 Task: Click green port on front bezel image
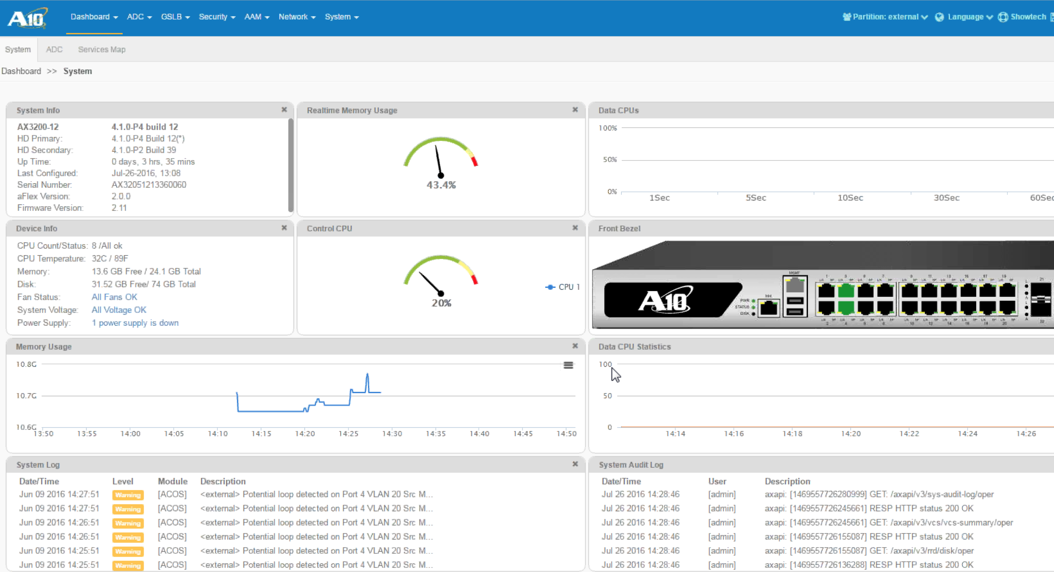[845, 291]
